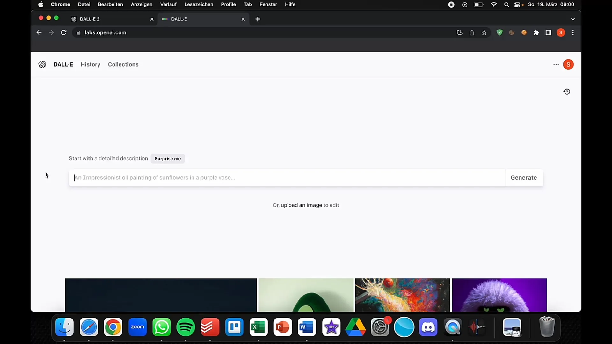Click the browser bookmarks dropdown
The width and height of the screenshot is (612, 344).
point(573,19)
